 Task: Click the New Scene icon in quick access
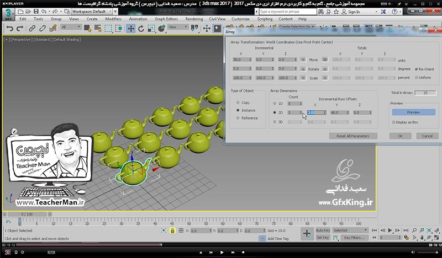[x=20, y=12]
